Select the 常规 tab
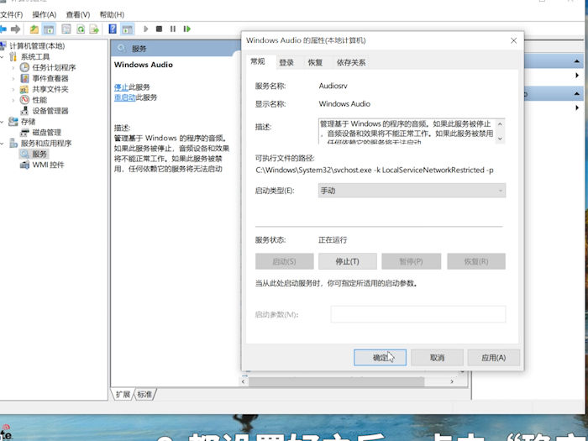Viewport: 588px width, 441px height. pos(258,61)
